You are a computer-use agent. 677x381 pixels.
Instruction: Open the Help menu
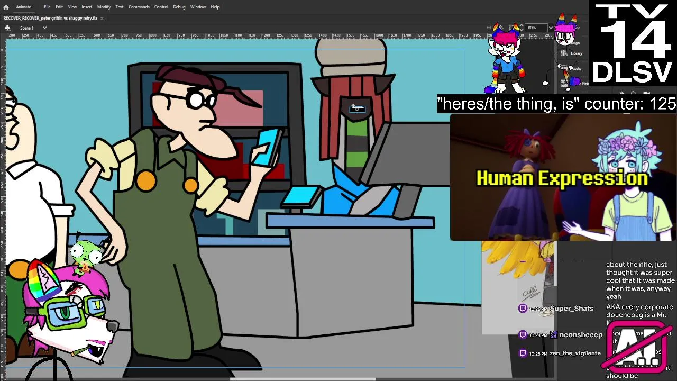(215, 7)
